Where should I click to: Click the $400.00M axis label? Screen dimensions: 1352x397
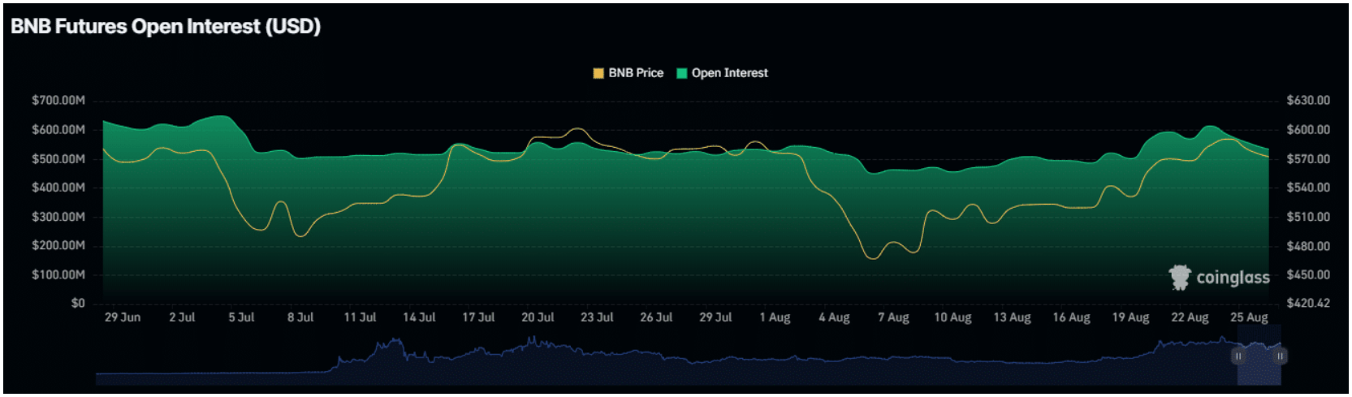(58, 188)
